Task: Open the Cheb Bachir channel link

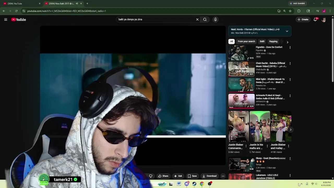Action: coord(261,70)
